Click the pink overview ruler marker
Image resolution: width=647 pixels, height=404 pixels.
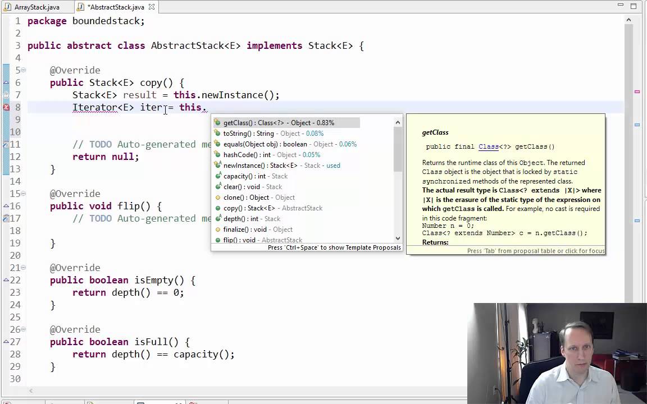pos(637,91)
